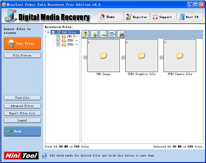Click the folder icon of PNG I… tree row

coord(64,36)
